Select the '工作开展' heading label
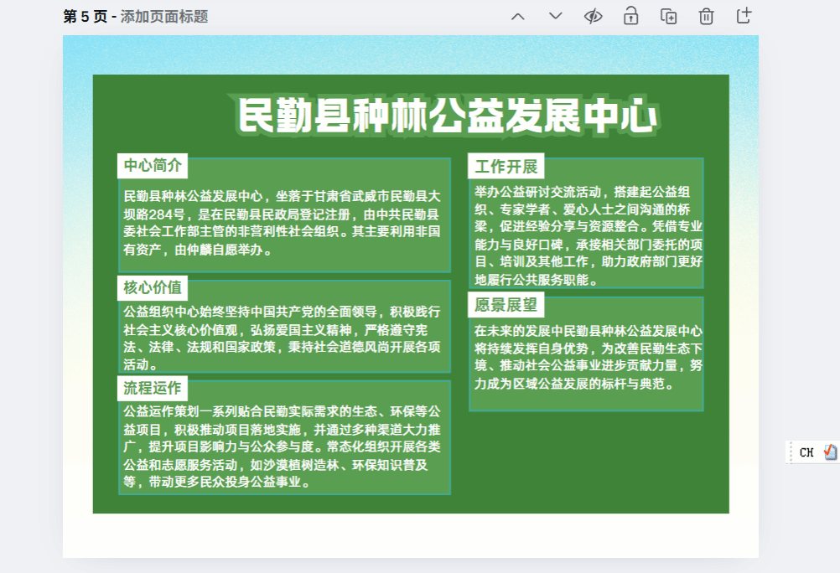The image size is (840, 573). click(506, 166)
